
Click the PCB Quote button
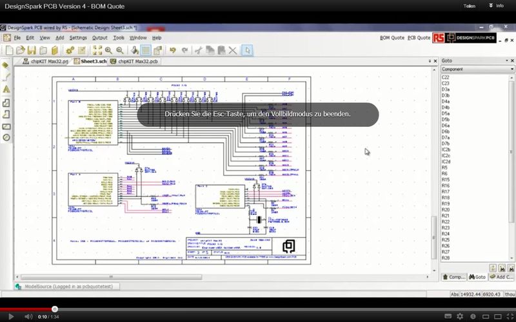pyautogui.click(x=419, y=38)
